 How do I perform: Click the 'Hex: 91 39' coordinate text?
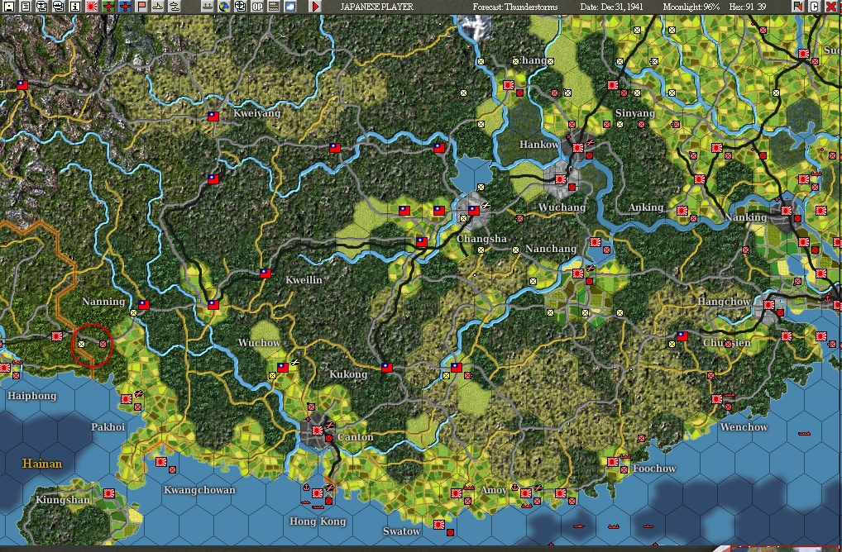tap(748, 7)
